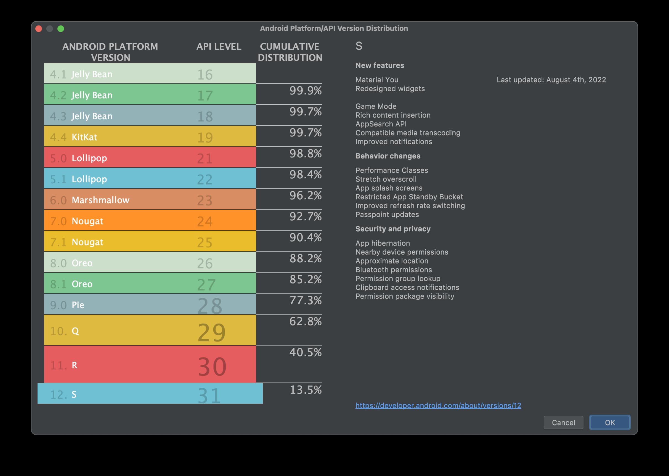Select the 6.0 Marshmallow row

[150, 199]
